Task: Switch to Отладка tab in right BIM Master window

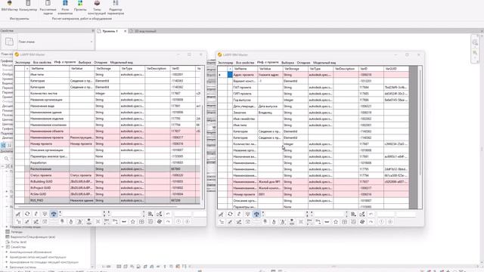Action: tap(303, 63)
